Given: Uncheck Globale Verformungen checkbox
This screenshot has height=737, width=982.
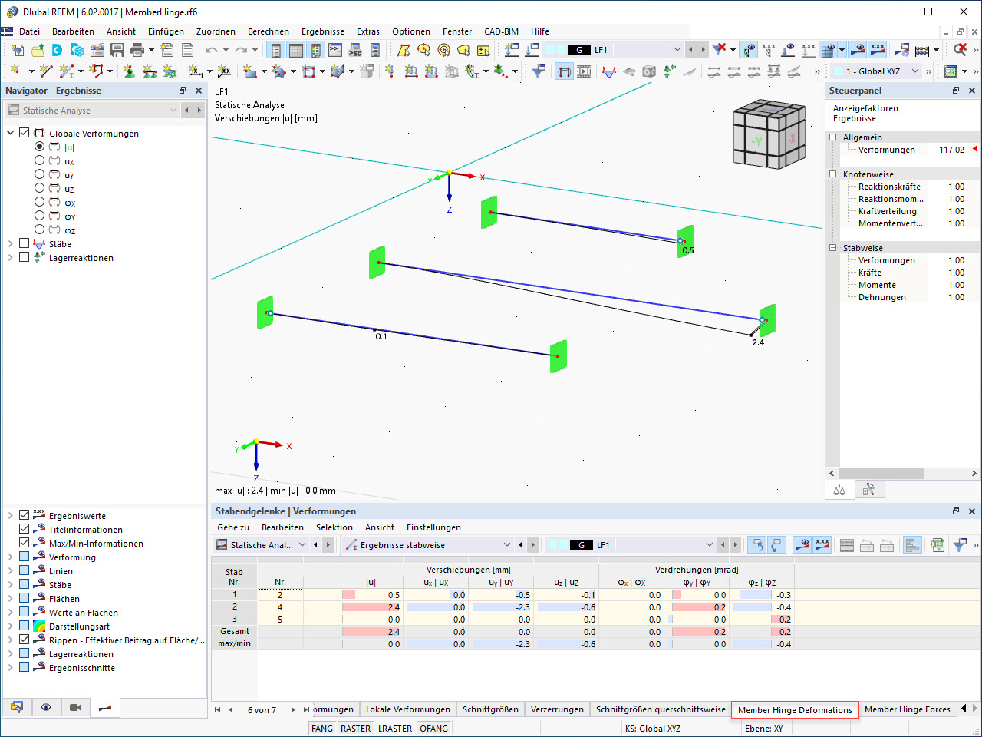Looking at the screenshot, I should (x=24, y=133).
